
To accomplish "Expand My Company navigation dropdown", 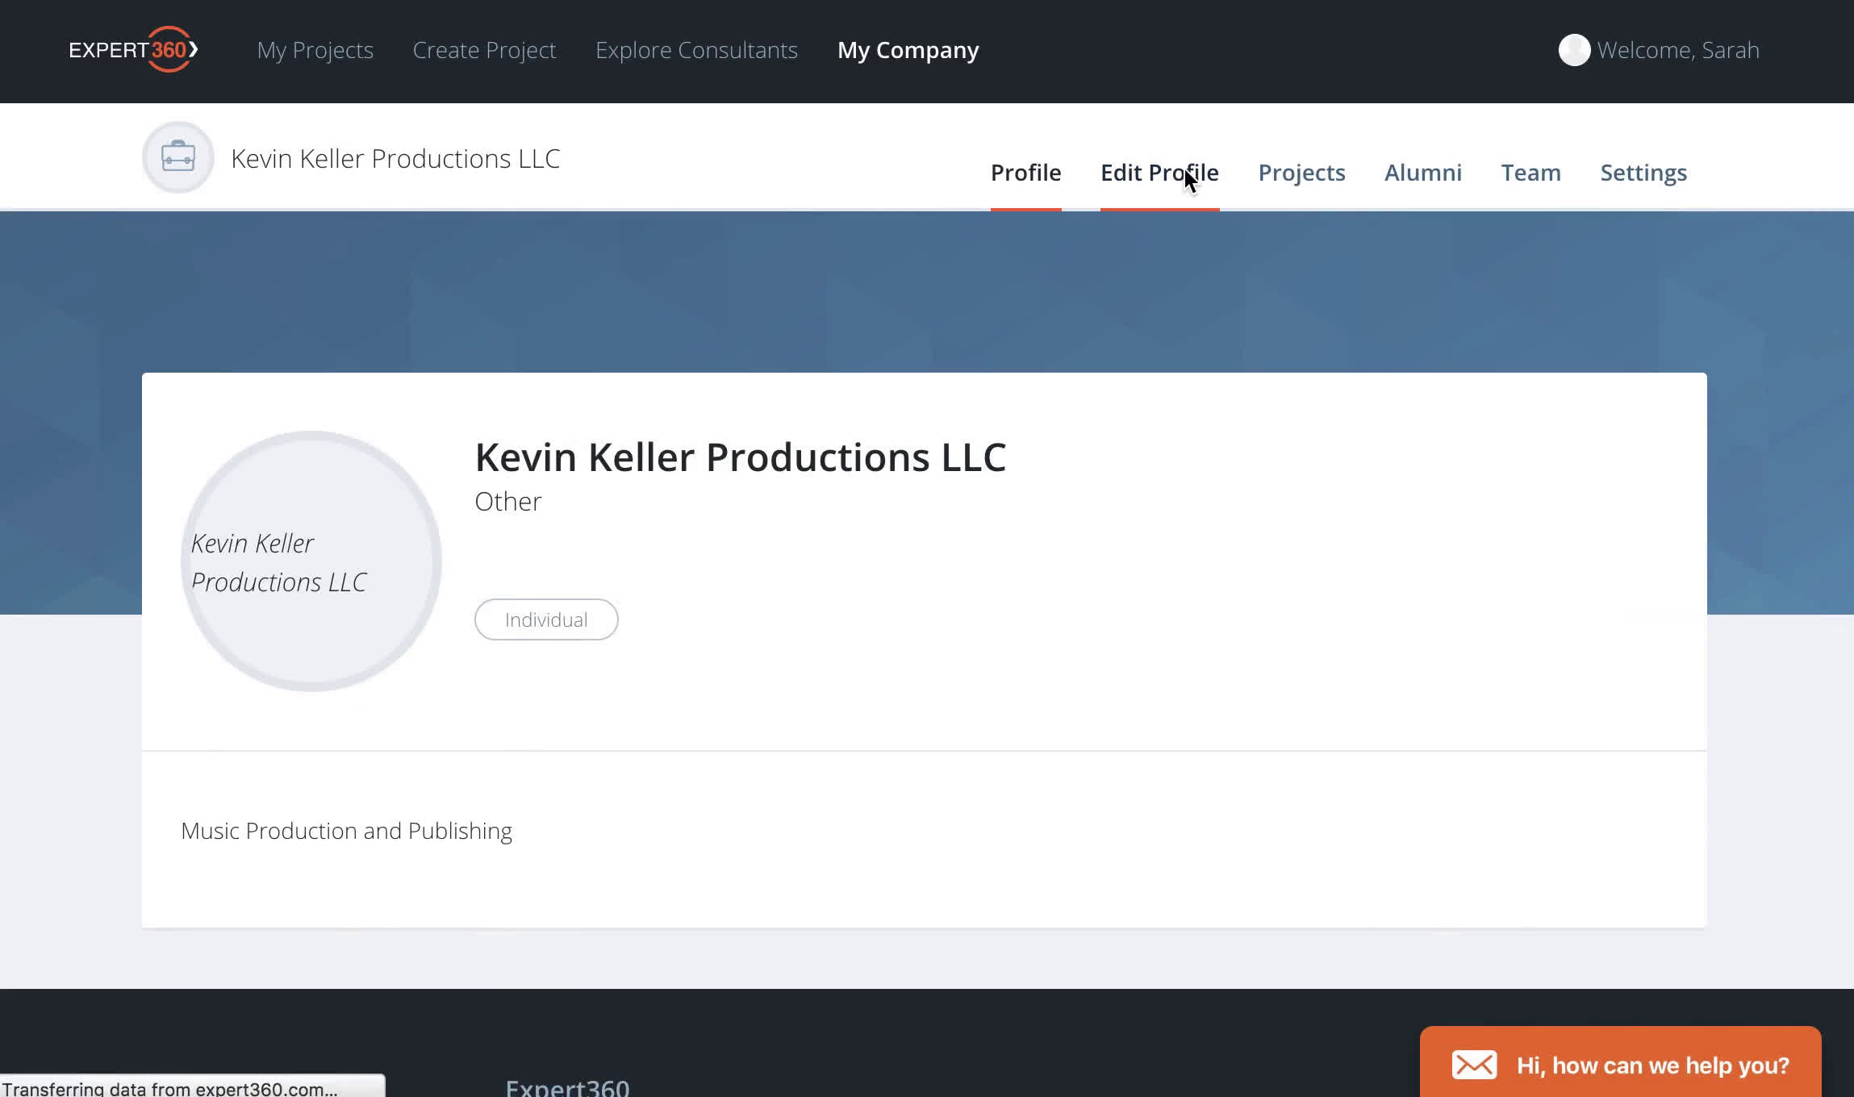I will coord(908,50).
